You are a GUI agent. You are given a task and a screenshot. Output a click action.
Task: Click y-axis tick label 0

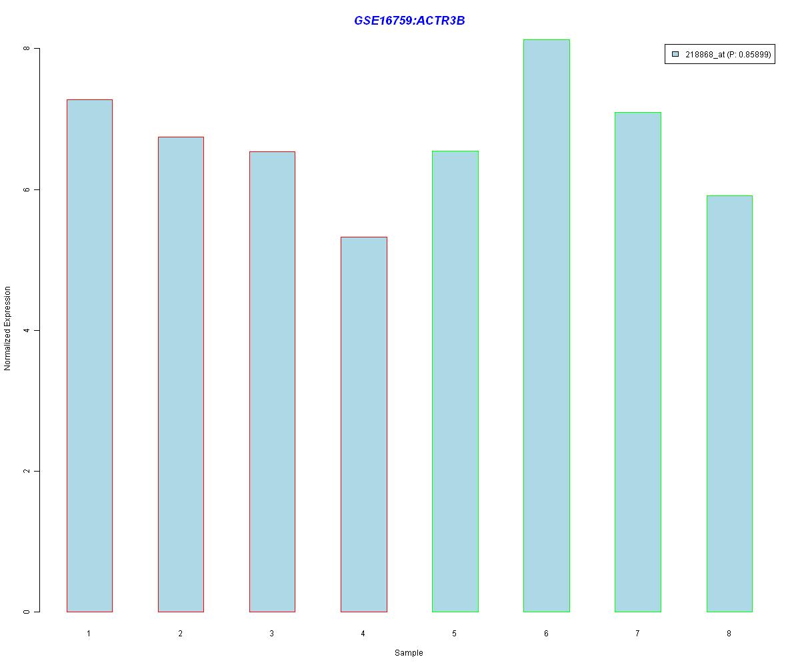[27, 612]
